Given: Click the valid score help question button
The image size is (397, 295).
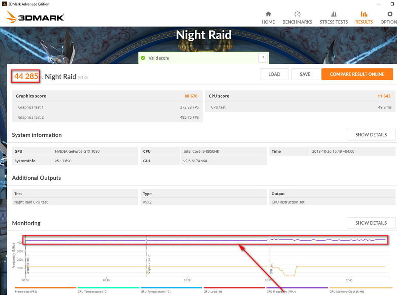Looking at the screenshot, I should 263,58.
